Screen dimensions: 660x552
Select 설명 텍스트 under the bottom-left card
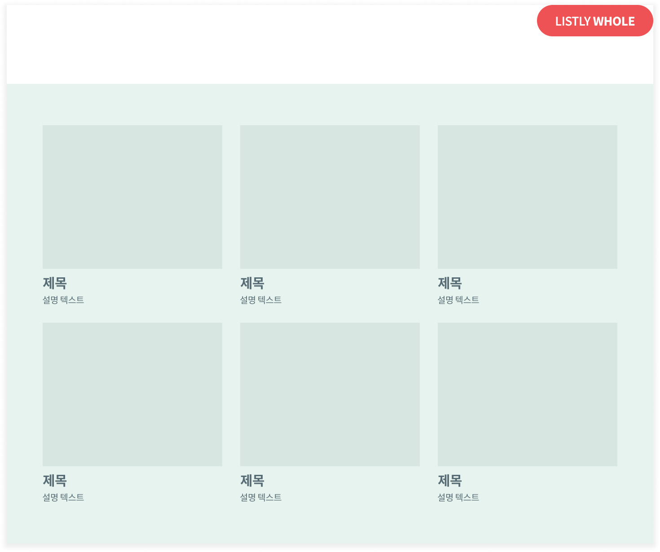click(x=63, y=497)
